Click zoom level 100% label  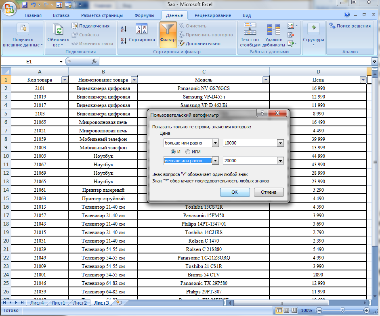click(307, 310)
